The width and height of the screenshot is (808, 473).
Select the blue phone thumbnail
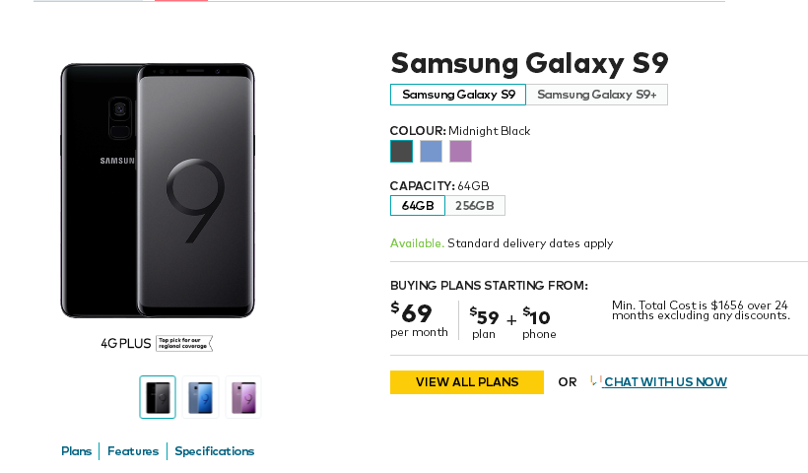coord(200,397)
